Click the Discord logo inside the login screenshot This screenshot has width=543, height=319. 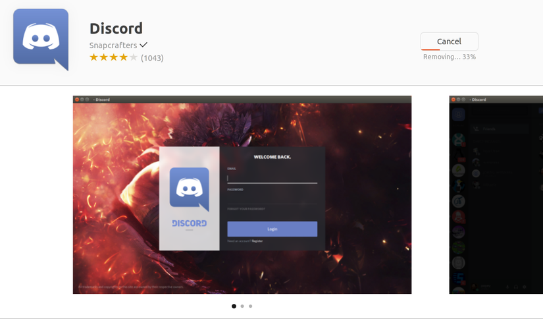pos(189,188)
